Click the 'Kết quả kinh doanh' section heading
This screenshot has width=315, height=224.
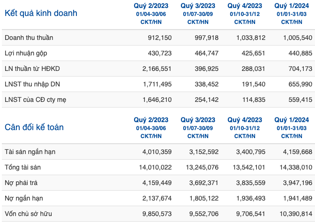tap(41, 13)
